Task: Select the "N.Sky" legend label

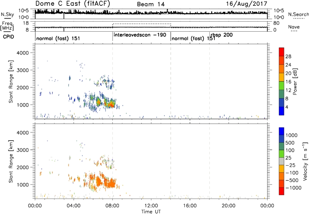Action: pos(7,14)
